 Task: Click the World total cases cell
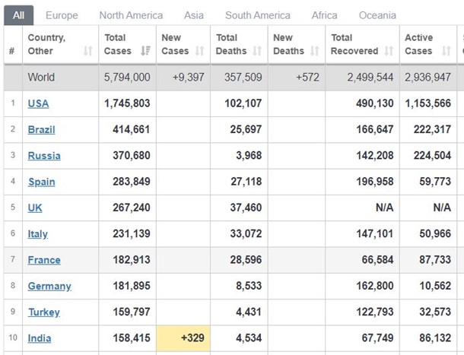(127, 77)
